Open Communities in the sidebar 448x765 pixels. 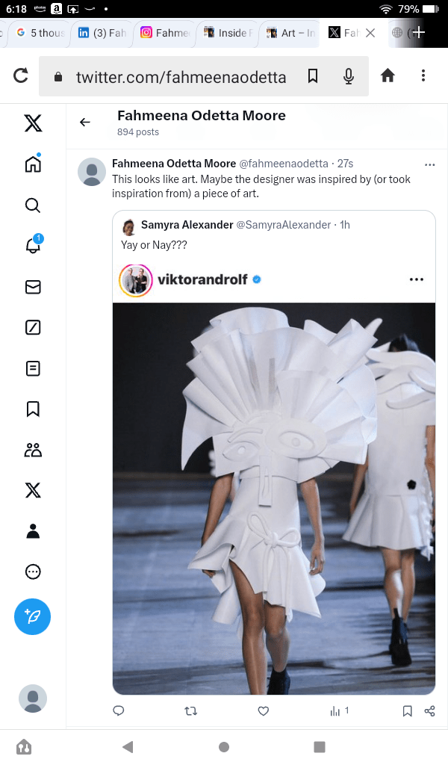click(x=33, y=450)
